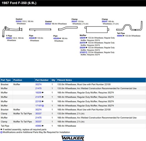This screenshot has height=141, width=146.
Task: Click clamp 35337 for 133.0in wheelbase in diagram
Action: 74,21
